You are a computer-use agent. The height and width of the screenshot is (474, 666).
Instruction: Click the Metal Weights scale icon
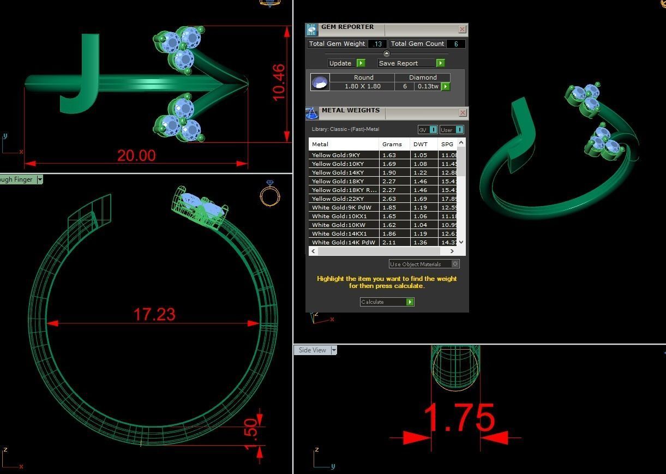pos(312,113)
